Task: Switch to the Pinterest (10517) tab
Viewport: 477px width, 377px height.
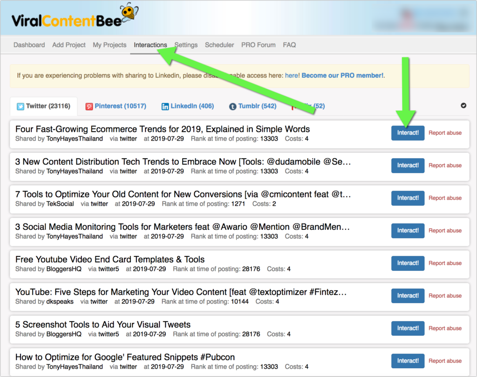Action: [x=120, y=106]
